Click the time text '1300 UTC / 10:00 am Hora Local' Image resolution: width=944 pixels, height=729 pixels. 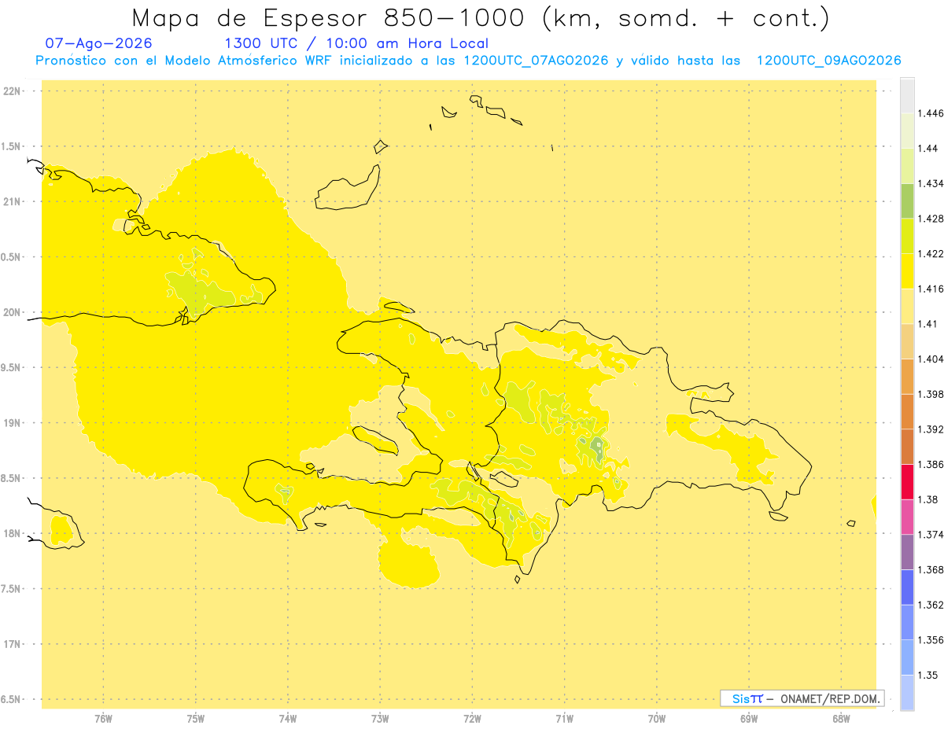[356, 43]
